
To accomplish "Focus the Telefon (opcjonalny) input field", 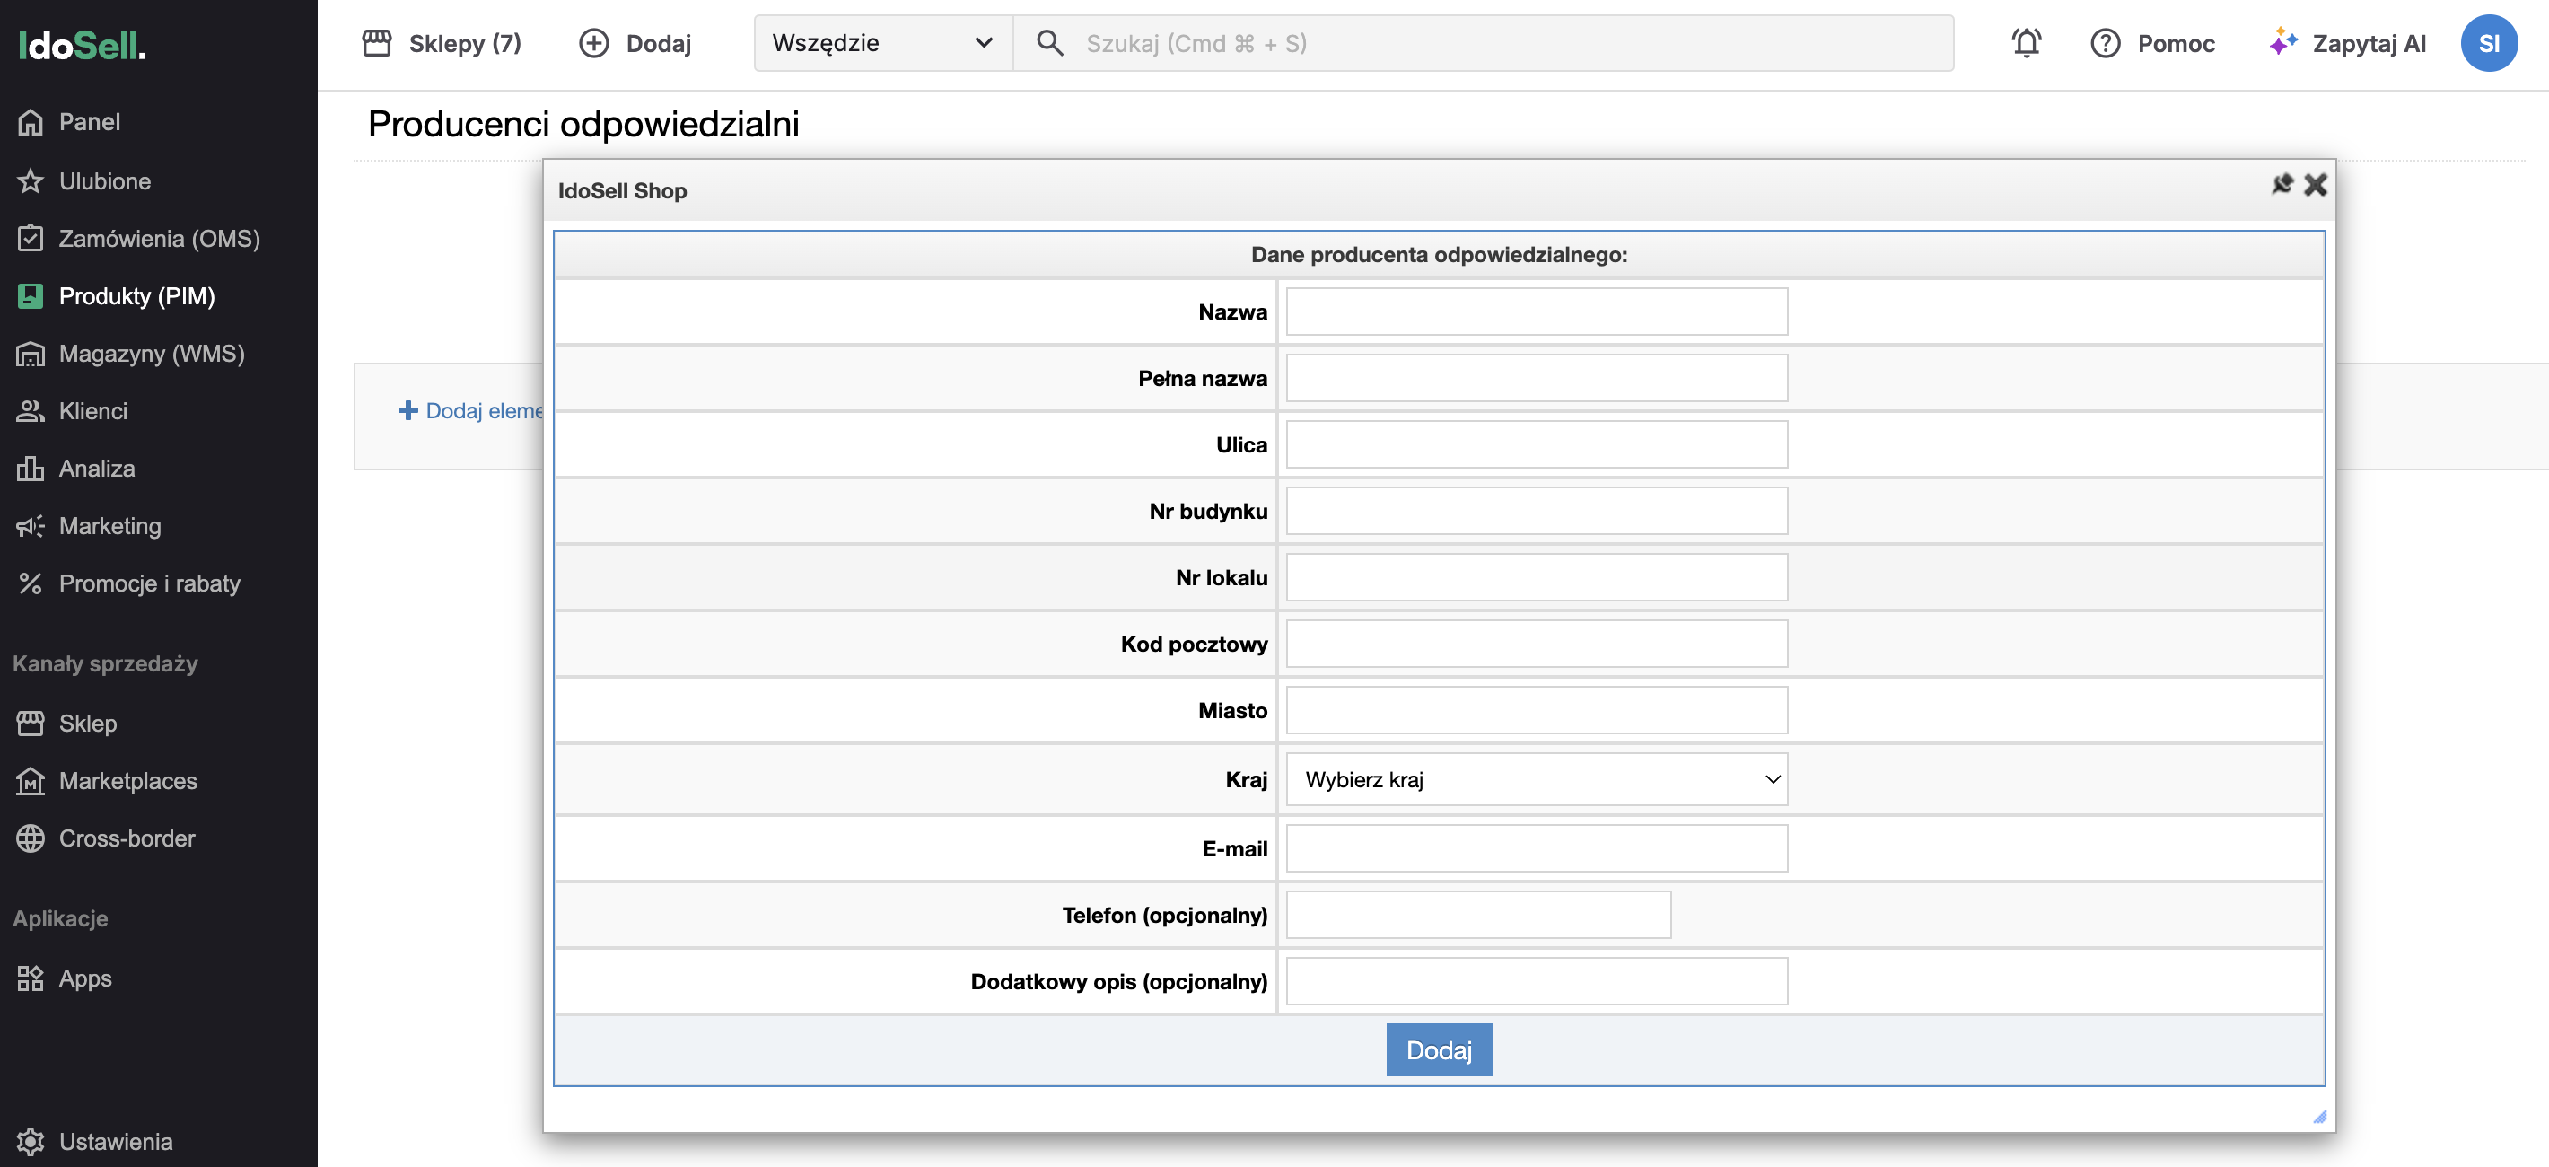I will tap(1478, 915).
